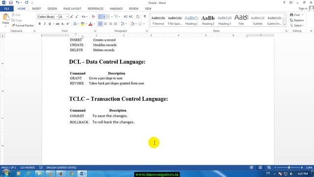Open the font name Calibri dropdown
The image size is (314, 177).
[57, 17]
